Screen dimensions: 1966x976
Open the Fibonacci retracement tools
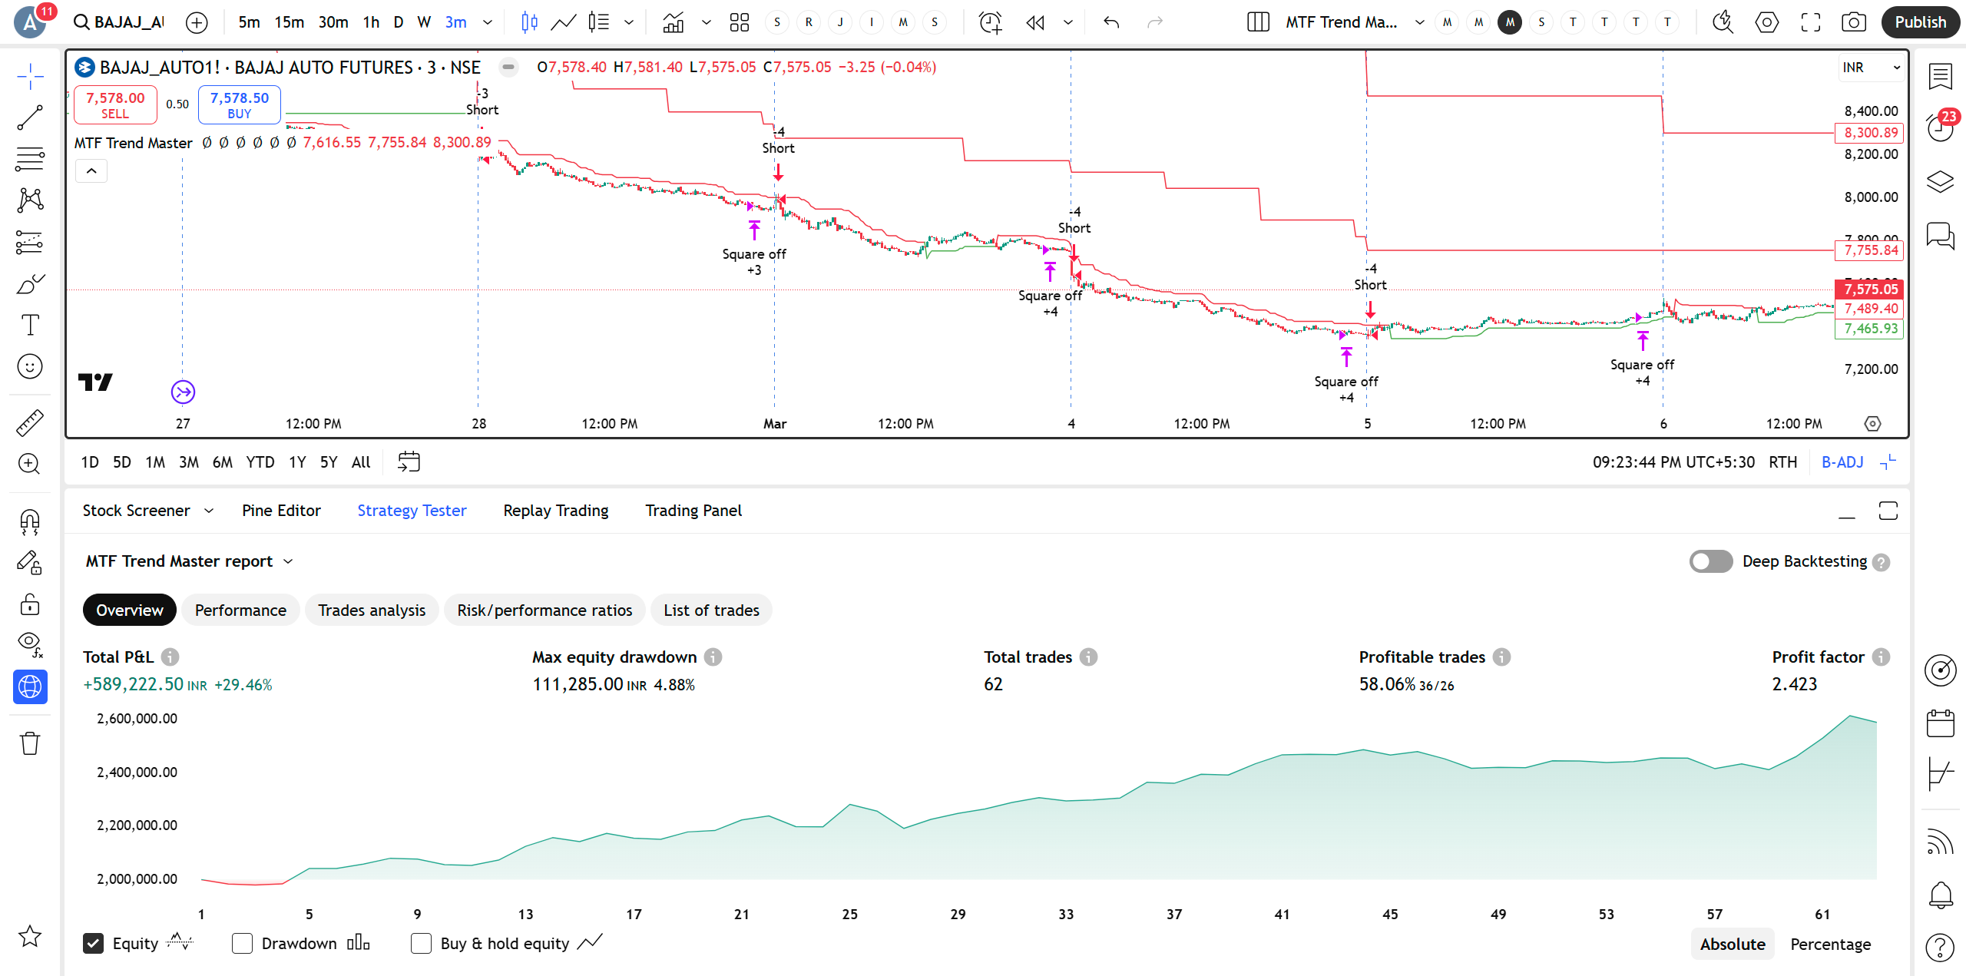point(30,159)
